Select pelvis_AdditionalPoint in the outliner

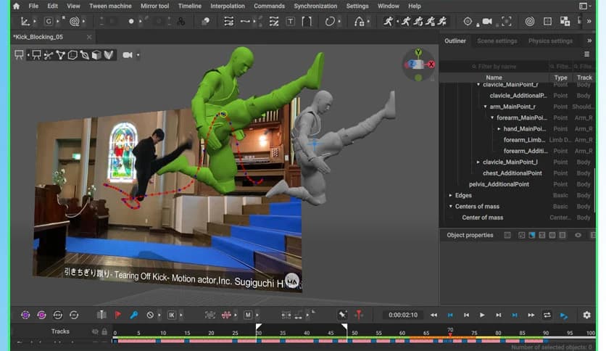(499, 184)
